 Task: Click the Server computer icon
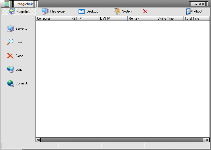[x=11, y=29]
